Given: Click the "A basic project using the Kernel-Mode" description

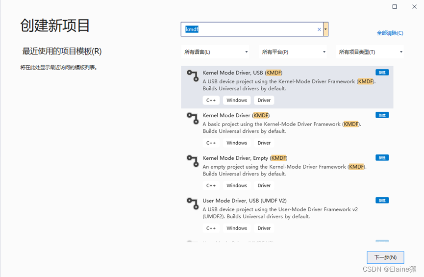Looking at the screenshot, I should 282,127.
